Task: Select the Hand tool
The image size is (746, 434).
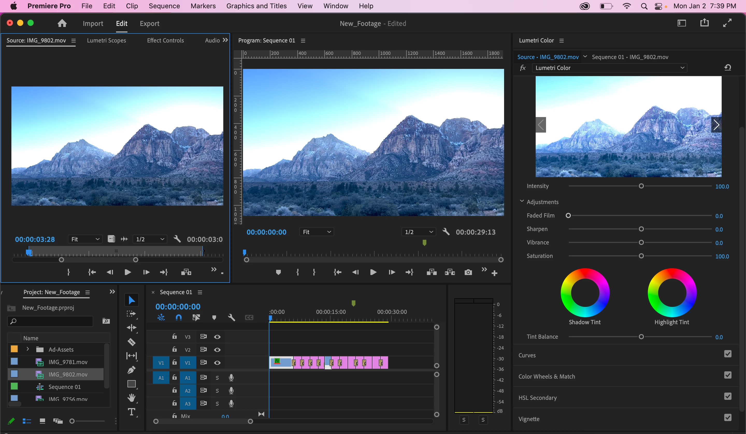Action: click(x=131, y=397)
